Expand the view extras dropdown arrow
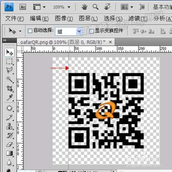172x172 pixels. pyautogui.click(x=44, y=7)
